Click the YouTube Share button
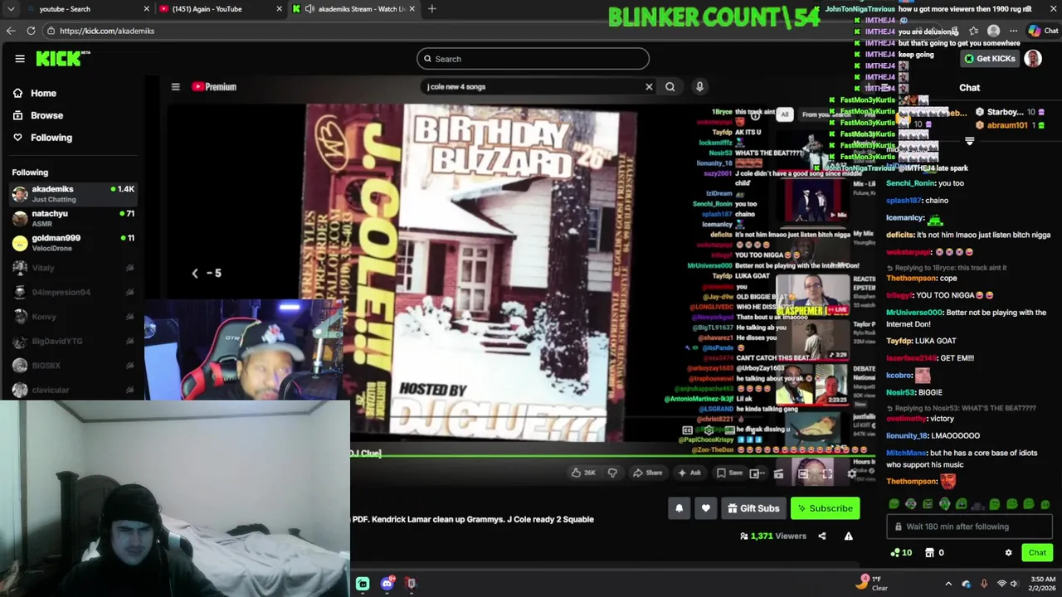This screenshot has height=597, width=1062. [x=647, y=473]
